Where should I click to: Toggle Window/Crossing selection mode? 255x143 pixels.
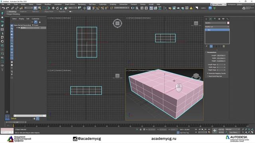pos(48,8)
